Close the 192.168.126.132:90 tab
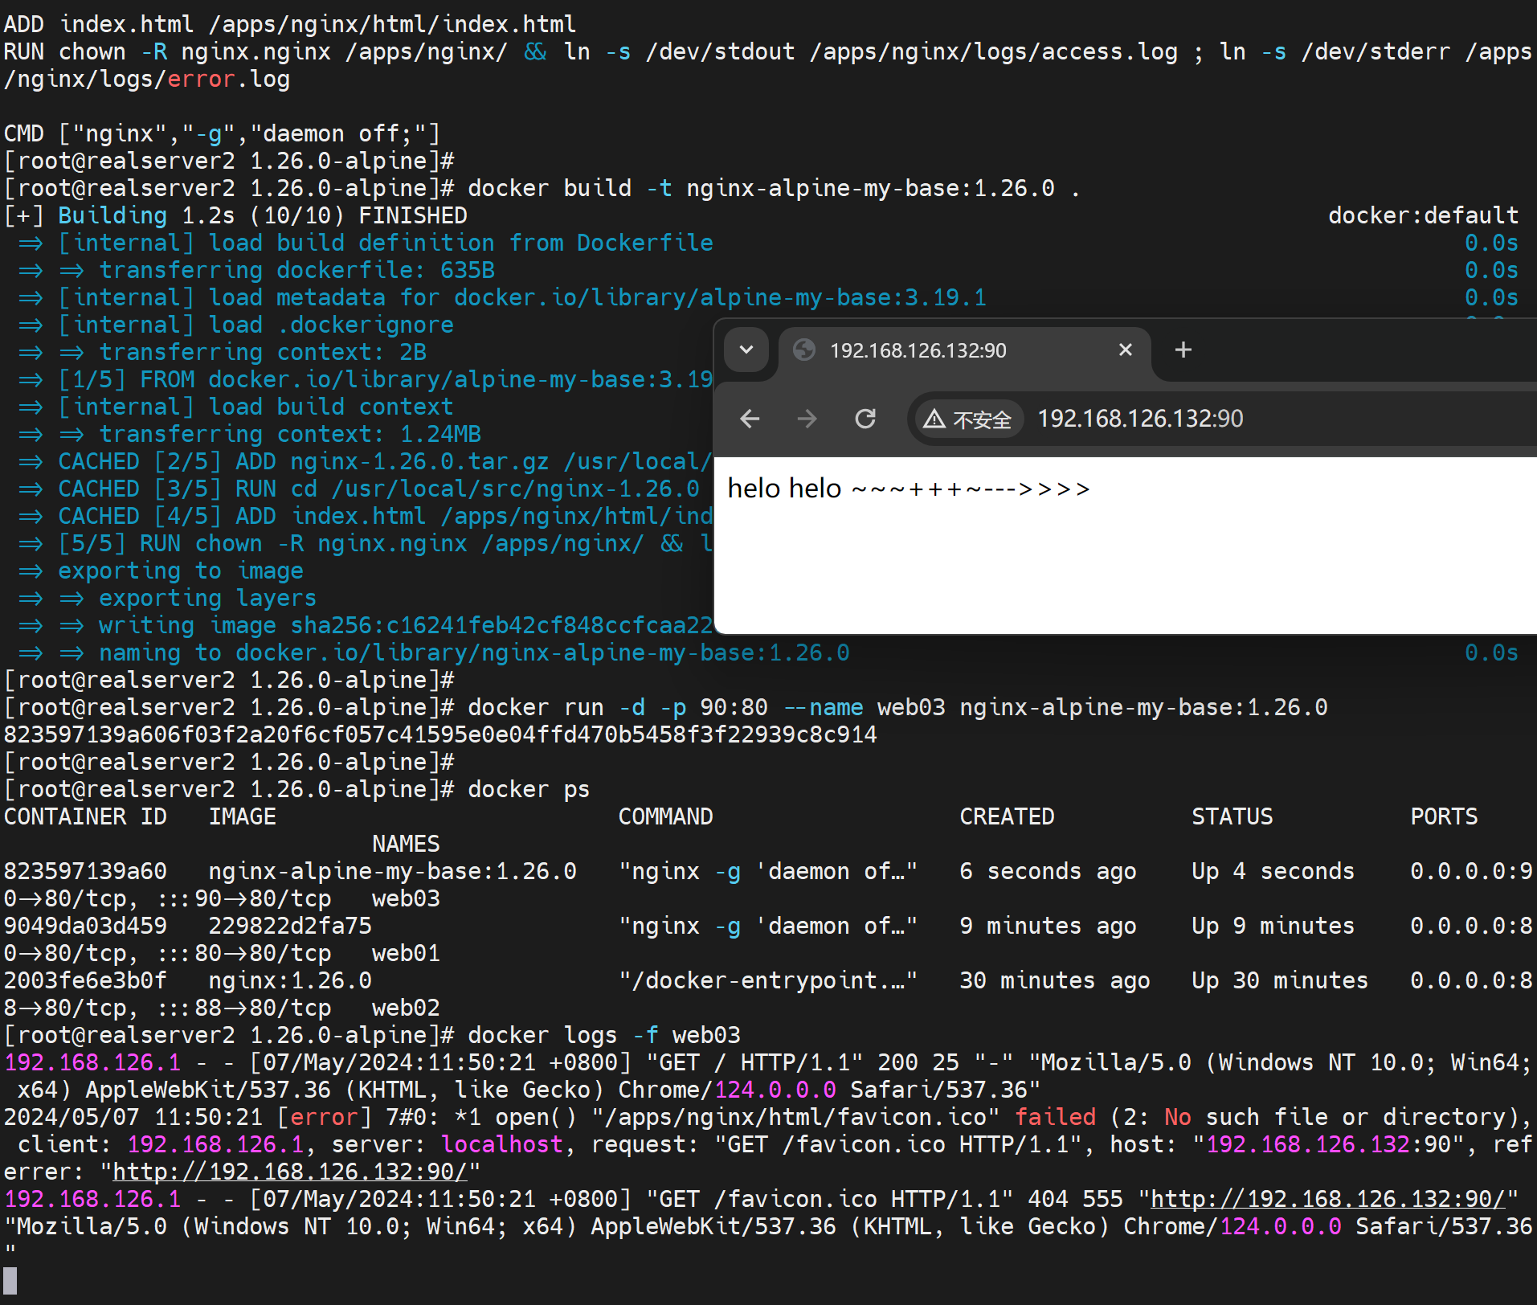The width and height of the screenshot is (1537, 1305). click(x=1126, y=350)
